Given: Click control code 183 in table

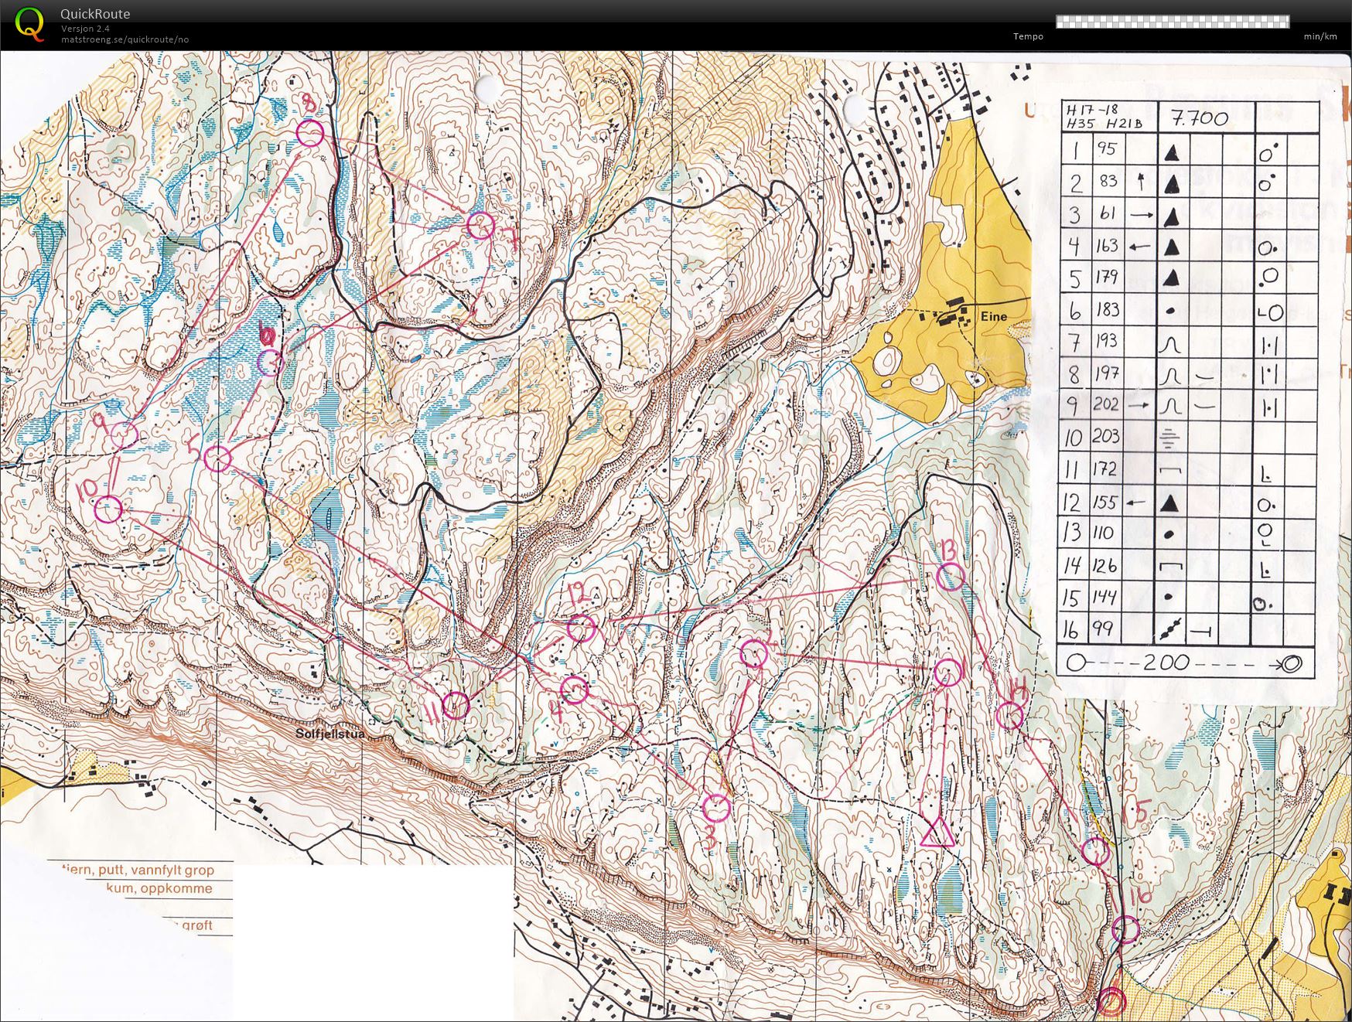Looking at the screenshot, I should [1108, 309].
